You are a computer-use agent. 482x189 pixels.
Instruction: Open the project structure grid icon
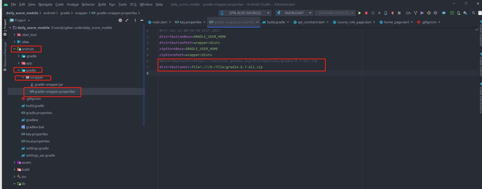click(x=444, y=13)
